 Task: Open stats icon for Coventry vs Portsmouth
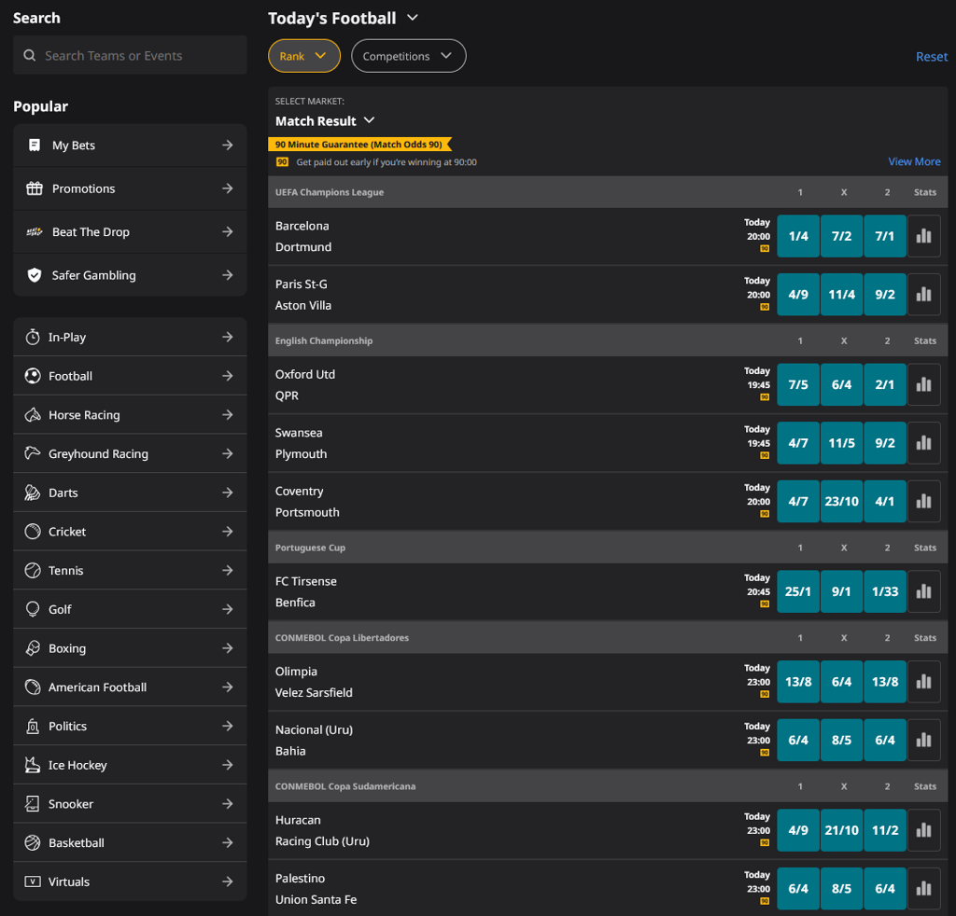(923, 502)
